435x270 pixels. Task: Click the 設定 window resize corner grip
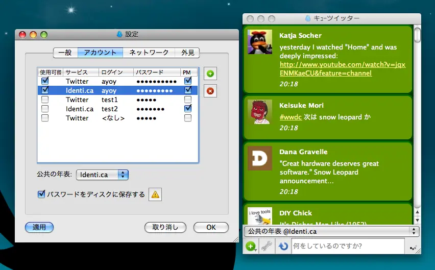click(x=236, y=239)
